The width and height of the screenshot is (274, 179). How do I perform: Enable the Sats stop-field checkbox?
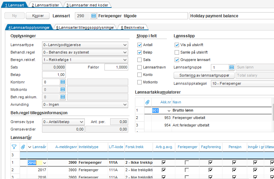click(x=139, y=60)
